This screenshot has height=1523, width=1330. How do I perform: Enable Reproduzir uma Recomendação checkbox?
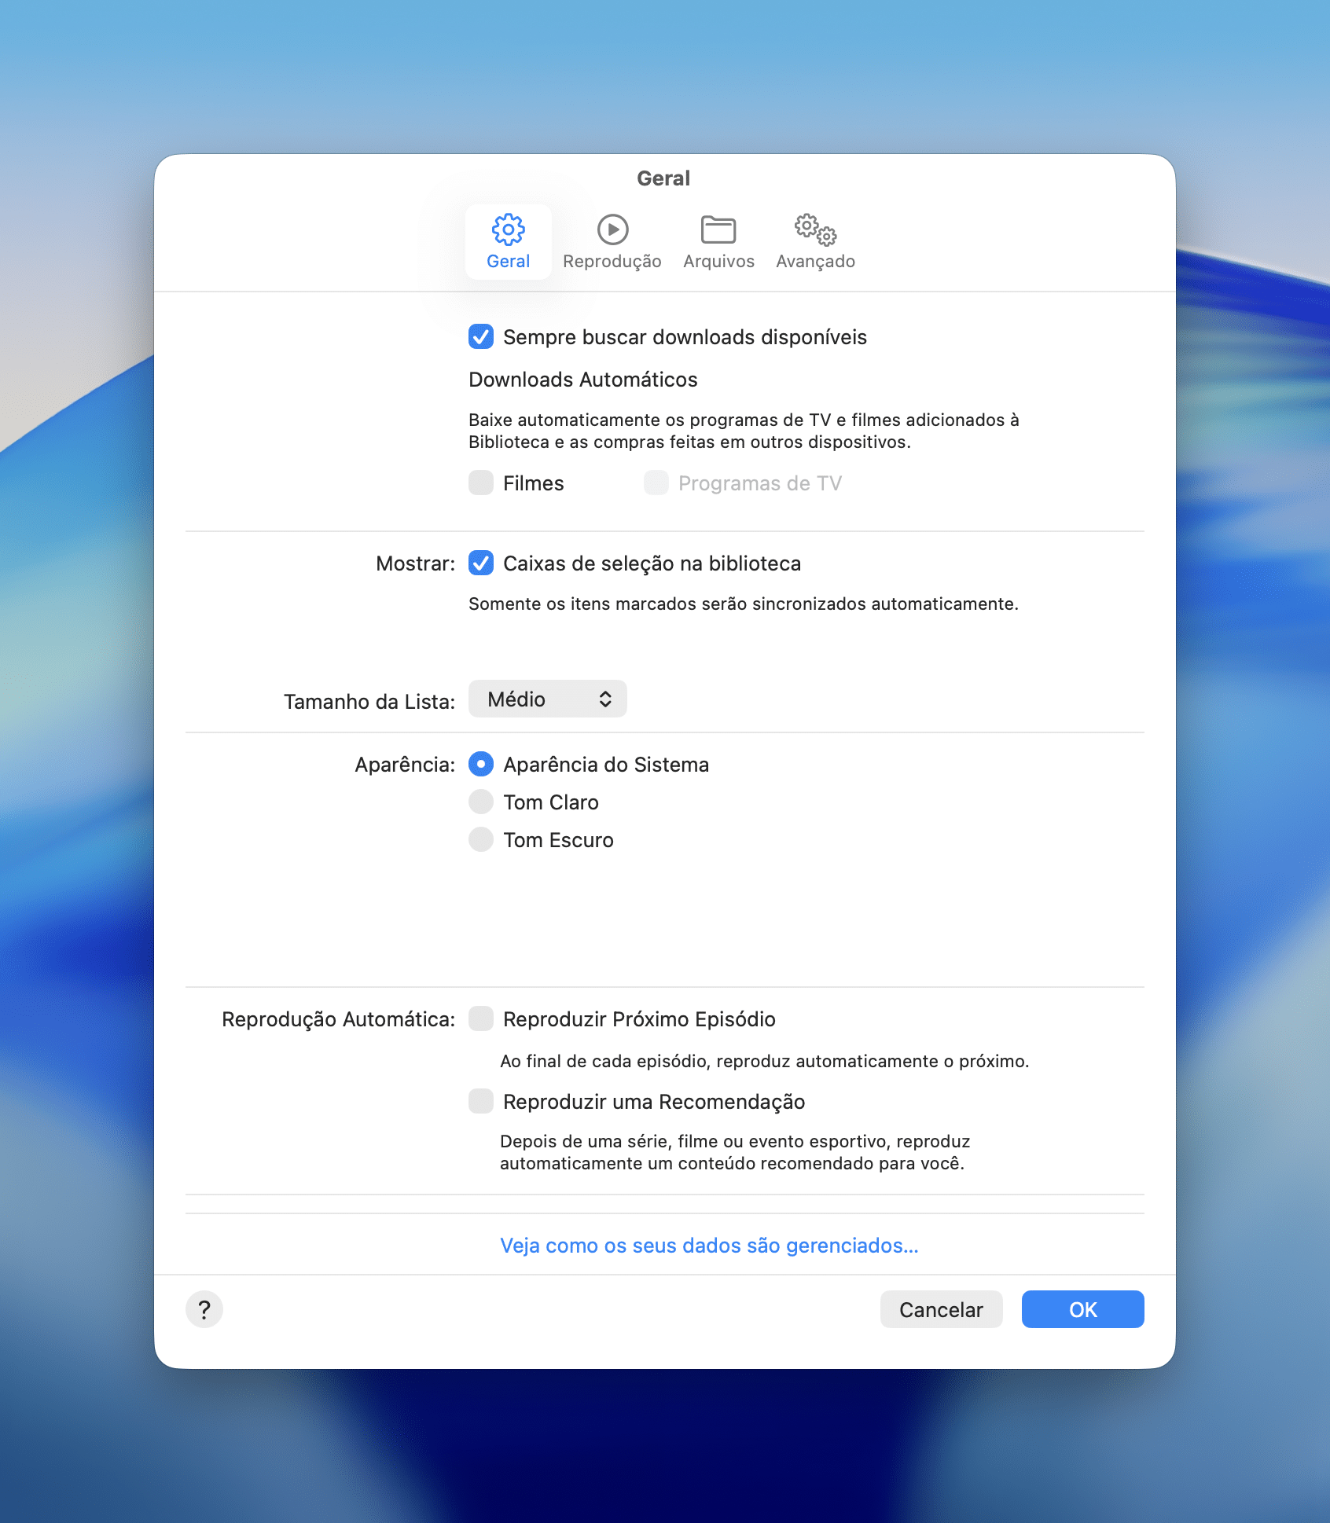481,1102
